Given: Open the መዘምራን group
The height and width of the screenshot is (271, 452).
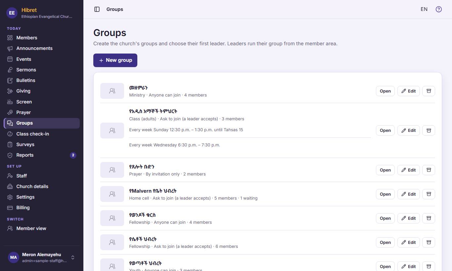Looking at the screenshot, I should coord(385,91).
